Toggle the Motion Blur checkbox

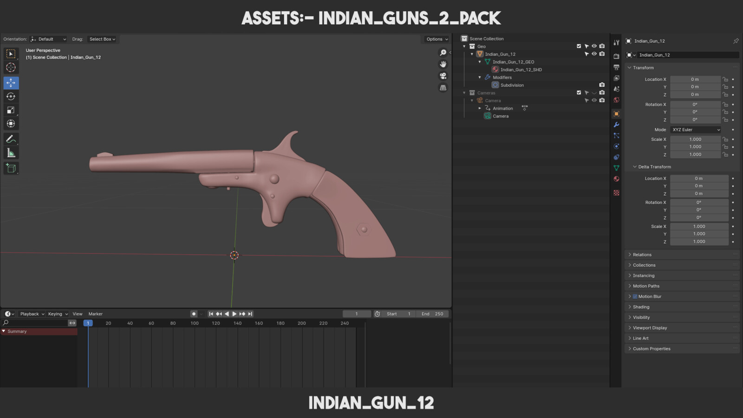pyautogui.click(x=635, y=296)
